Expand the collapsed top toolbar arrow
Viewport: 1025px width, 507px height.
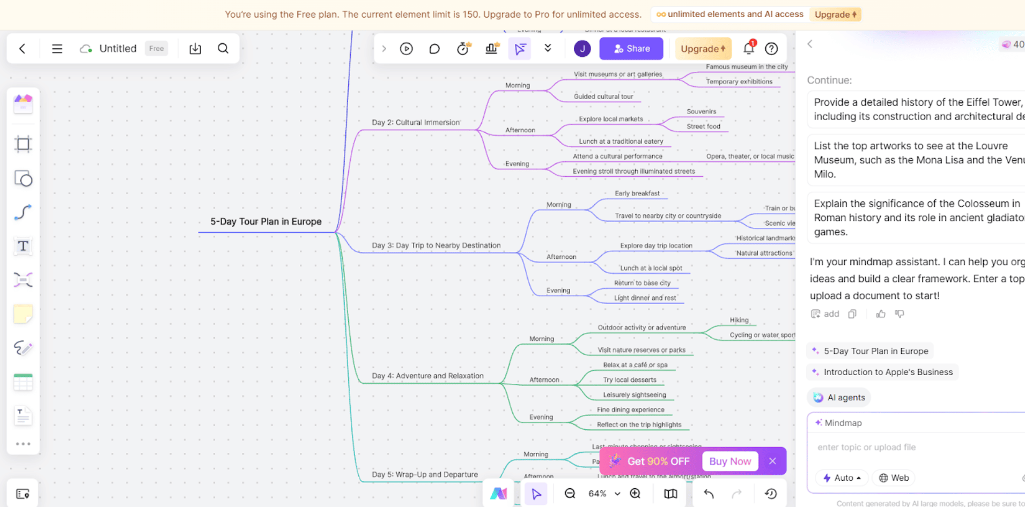point(384,49)
